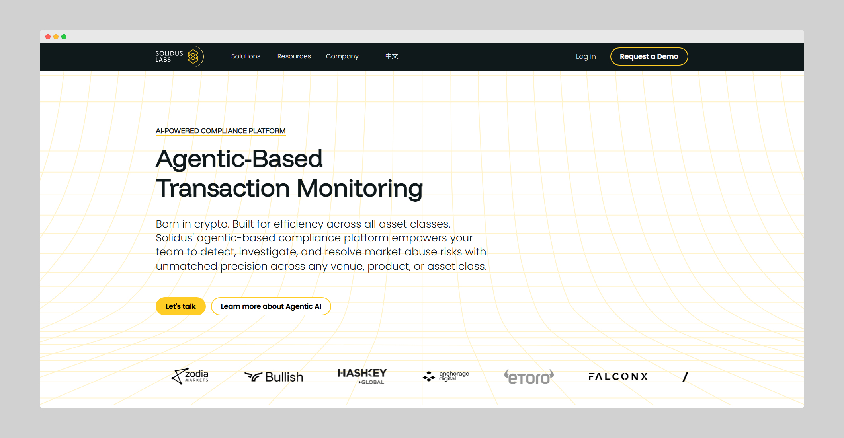The image size is (844, 438).
Task: Open the Company menu
Action: click(x=342, y=56)
